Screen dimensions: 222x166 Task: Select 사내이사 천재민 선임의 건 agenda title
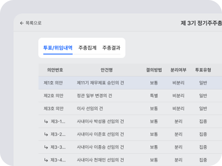[x=100, y=160]
